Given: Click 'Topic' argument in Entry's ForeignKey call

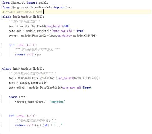Looking at the screenshot, I should (x=53, y=78).
